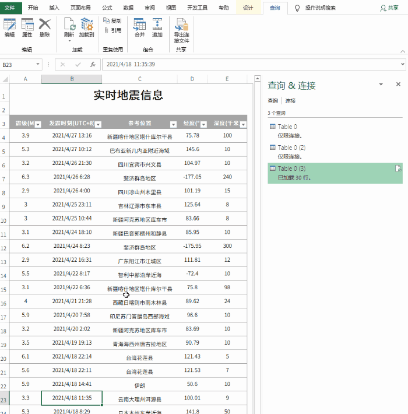Screen dimensions: 408x414
Task: Click the lightbulb Tell Me icon
Action: click(x=297, y=8)
